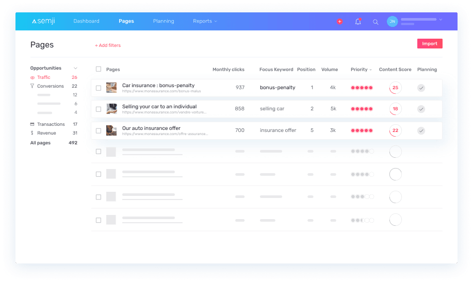Select the Pages tab
The width and height of the screenshot is (473, 282).
coord(126,21)
